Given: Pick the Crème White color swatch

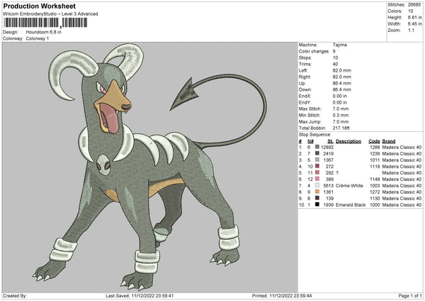Looking at the screenshot, I should tap(317, 185).
